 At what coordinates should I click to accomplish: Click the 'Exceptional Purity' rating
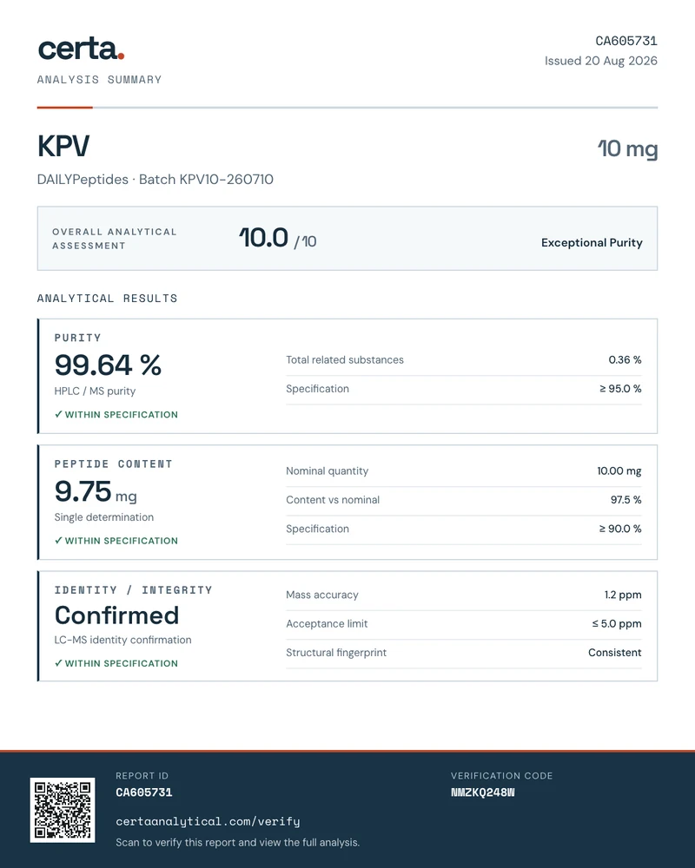point(592,242)
